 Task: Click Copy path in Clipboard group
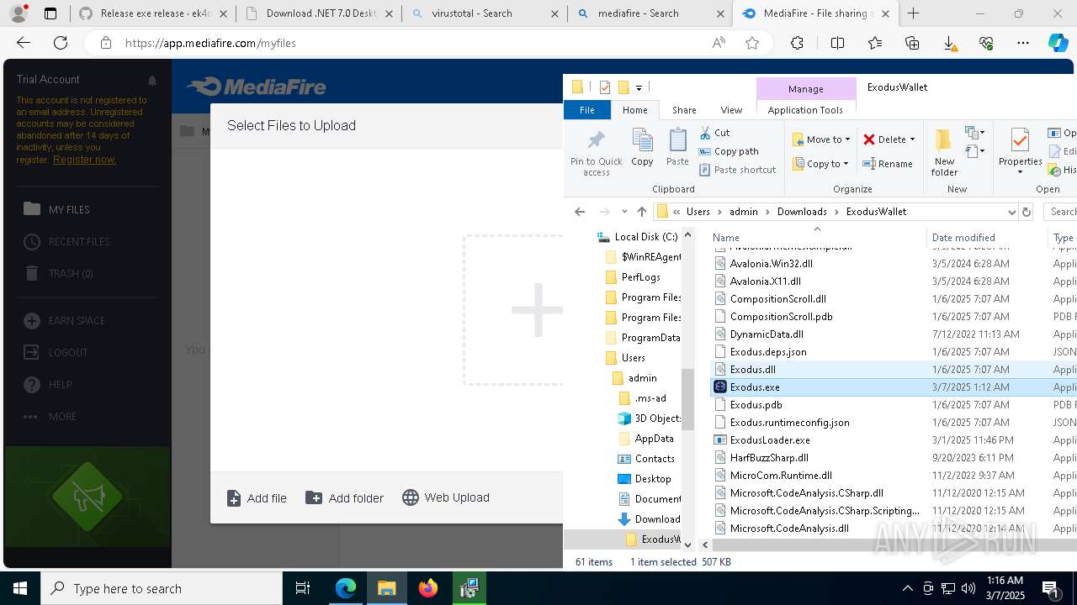(729, 151)
